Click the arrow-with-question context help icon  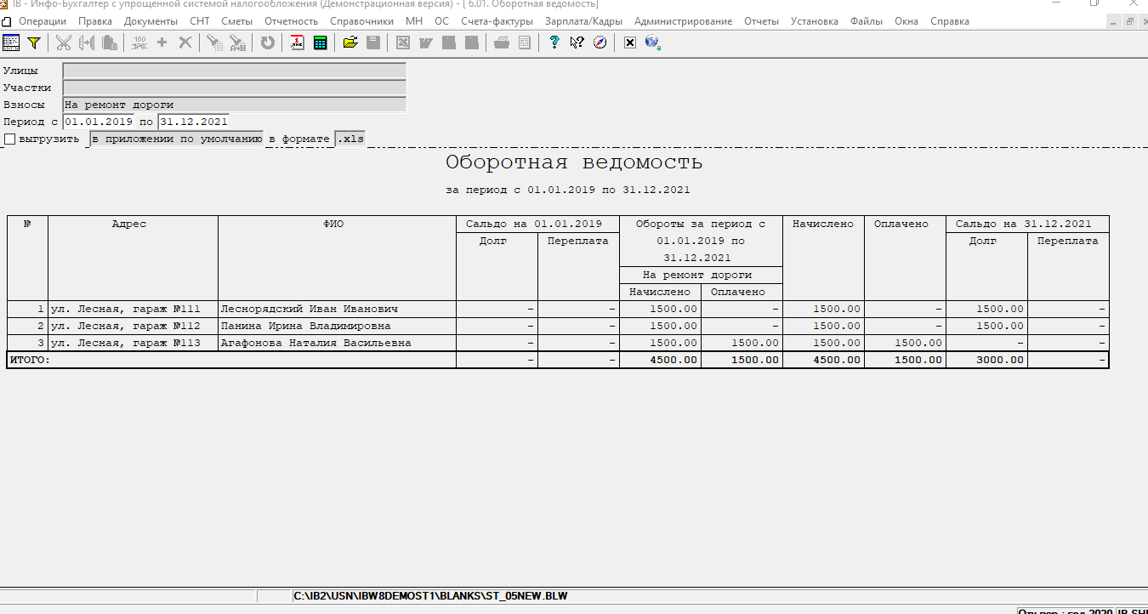tap(577, 42)
